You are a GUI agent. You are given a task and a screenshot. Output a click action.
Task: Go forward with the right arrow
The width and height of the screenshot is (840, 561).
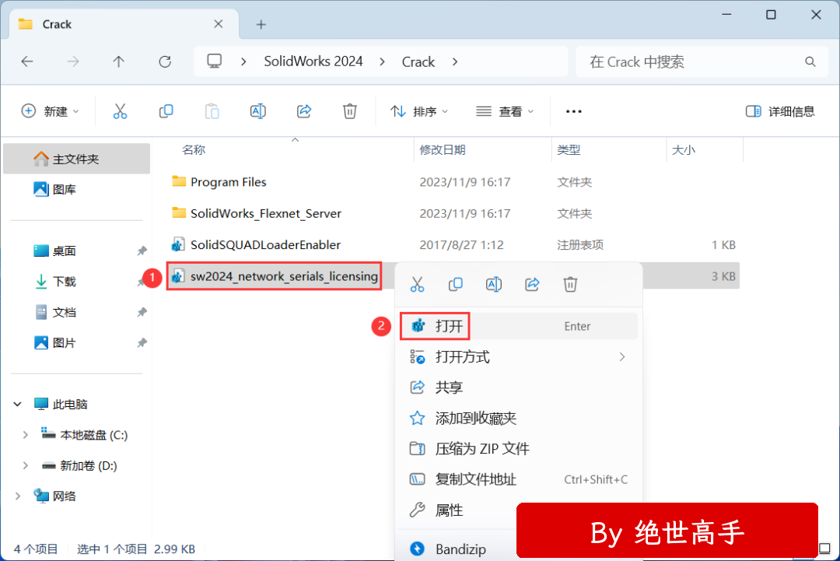point(73,61)
